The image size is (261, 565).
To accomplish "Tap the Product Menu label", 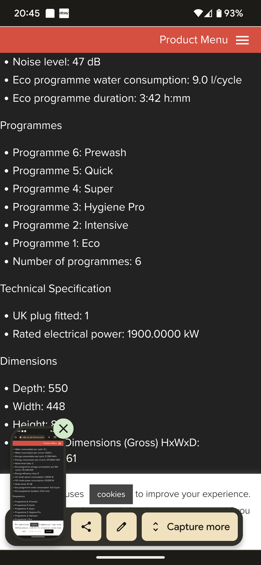I will (194, 40).
